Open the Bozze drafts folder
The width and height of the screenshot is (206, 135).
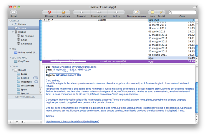tap(24, 74)
